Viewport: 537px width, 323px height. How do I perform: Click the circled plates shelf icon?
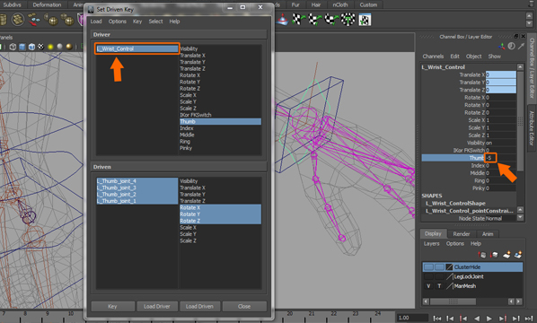[x=17, y=20]
